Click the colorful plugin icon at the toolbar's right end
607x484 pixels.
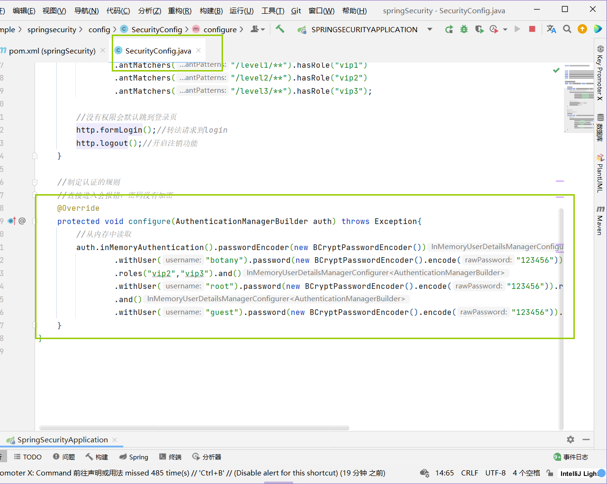pyautogui.click(x=598, y=29)
